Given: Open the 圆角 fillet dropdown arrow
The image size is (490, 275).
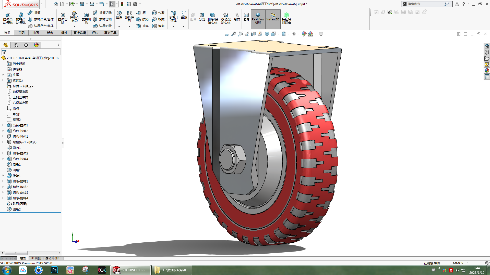Looking at the screenshot, I should pos(119,27).
